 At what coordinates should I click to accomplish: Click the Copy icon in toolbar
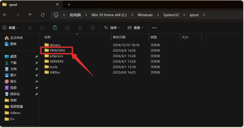pos(42,28)
